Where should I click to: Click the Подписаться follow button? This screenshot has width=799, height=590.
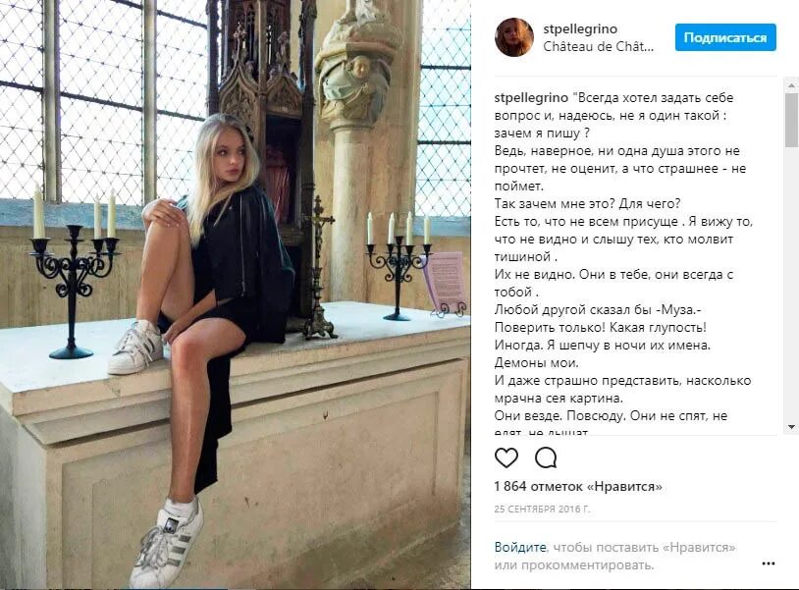[725, 37]
